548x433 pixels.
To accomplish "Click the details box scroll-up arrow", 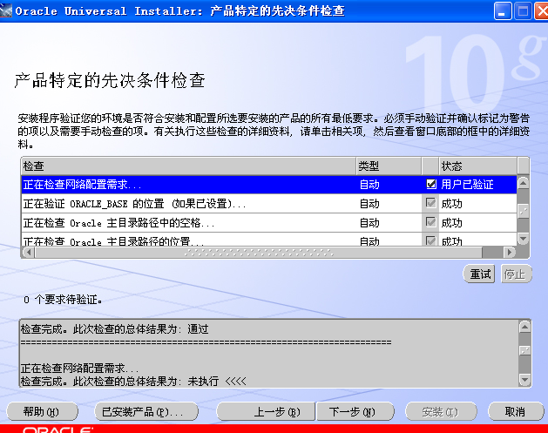I will (x=525, y=328).
